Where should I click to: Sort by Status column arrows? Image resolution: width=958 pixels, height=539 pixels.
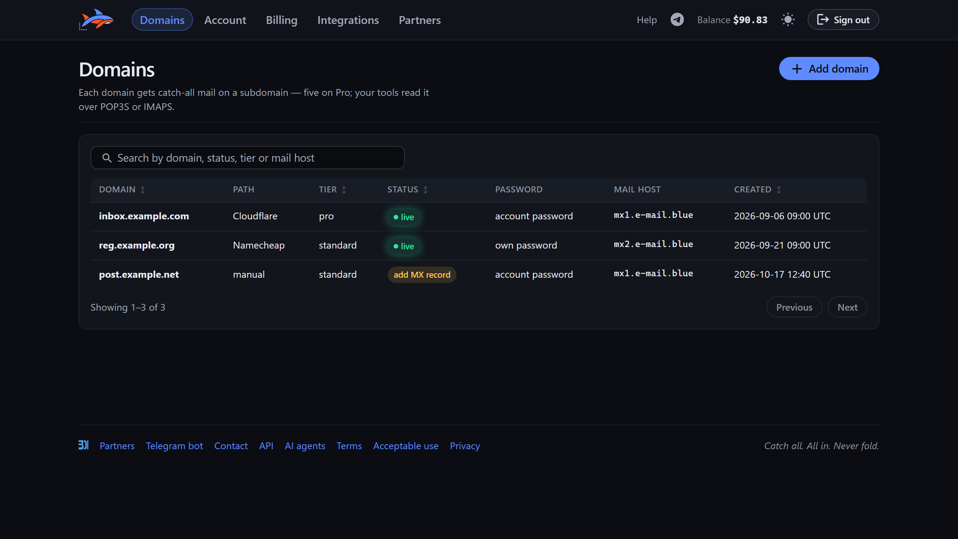[425, 190]
